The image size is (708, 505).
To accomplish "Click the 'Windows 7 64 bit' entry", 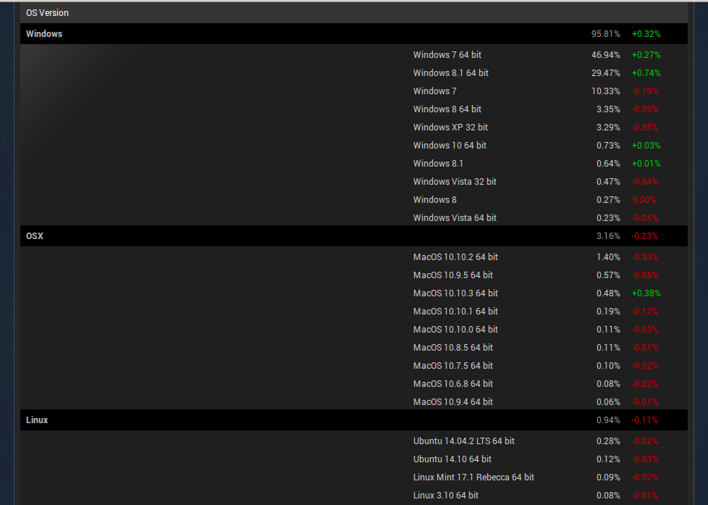I will point(447,55).
